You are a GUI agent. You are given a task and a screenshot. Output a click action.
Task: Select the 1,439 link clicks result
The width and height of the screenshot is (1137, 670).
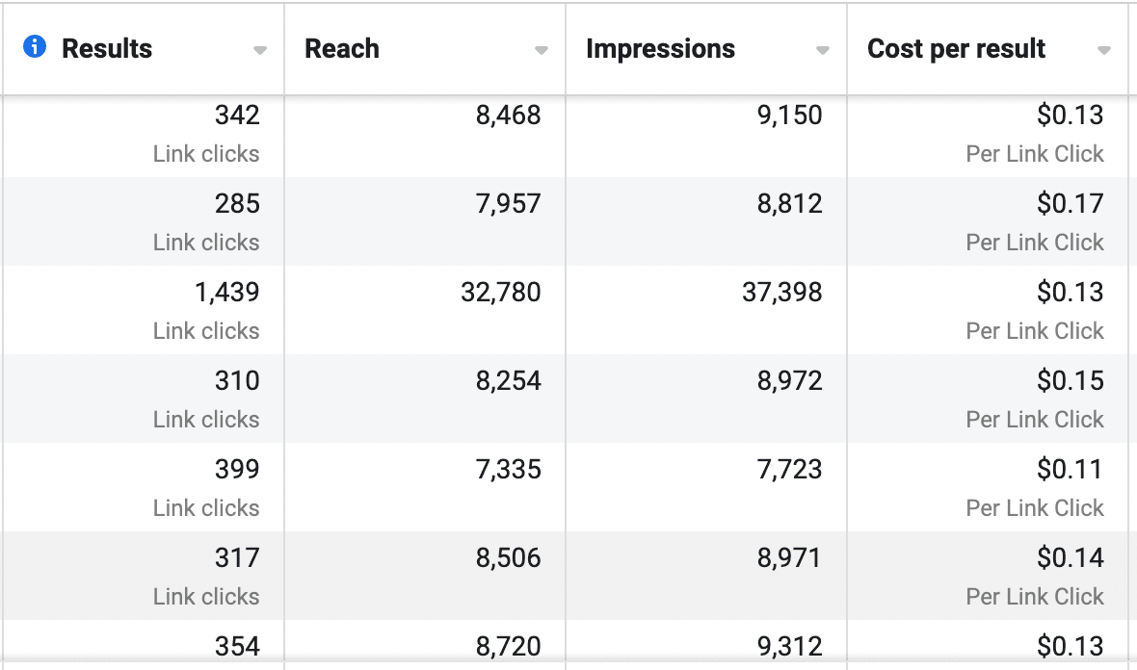pos(227,293)
